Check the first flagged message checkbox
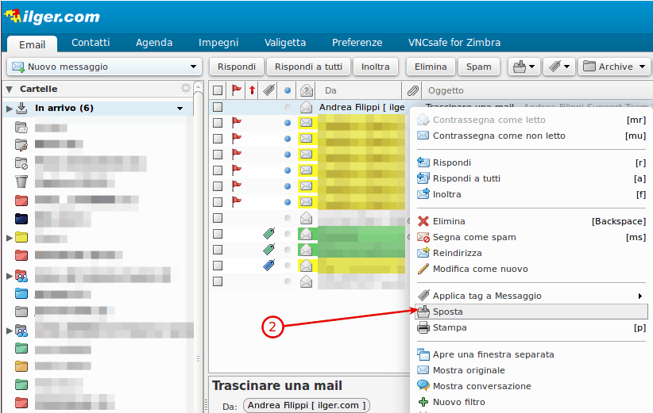 coord(218,123)
